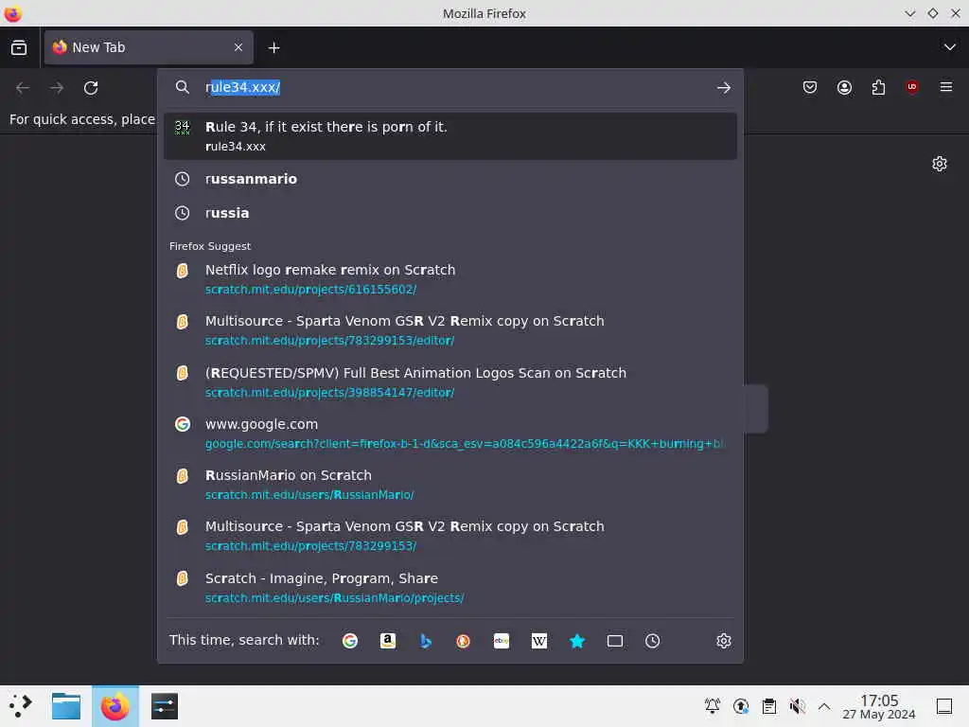
Task: Open the clipboard tray icon
Action: (x=768, y=706)
